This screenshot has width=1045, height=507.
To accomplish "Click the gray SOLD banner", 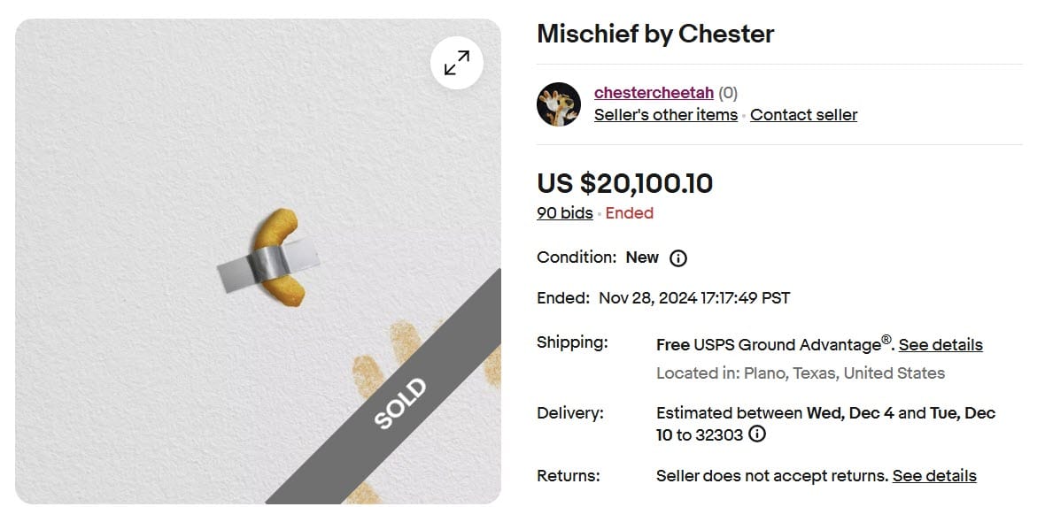I will [x=400, y=403].
